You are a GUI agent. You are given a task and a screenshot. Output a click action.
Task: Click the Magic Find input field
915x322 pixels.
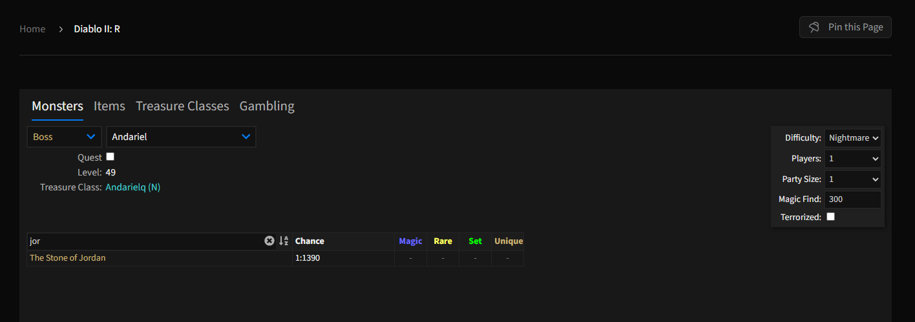(x=853, y=200)
